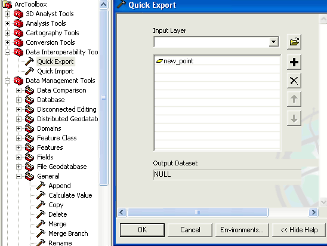Click the Database toolset icon
Screen dimensions: 327x246
click(29, 100)
